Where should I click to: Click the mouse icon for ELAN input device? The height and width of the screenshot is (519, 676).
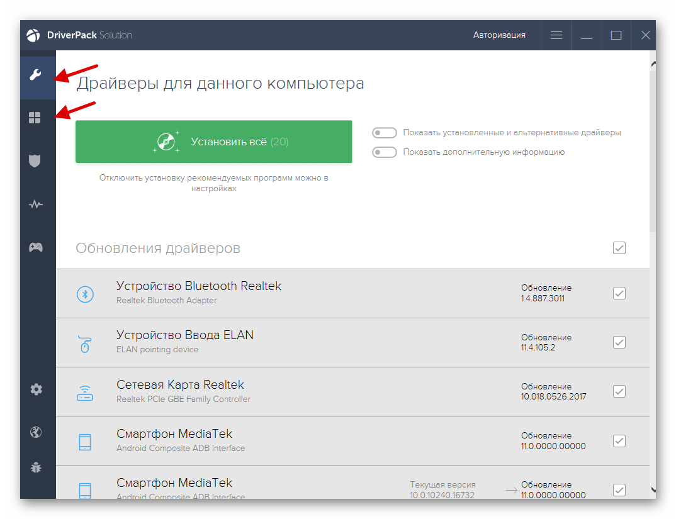point(84,344)
